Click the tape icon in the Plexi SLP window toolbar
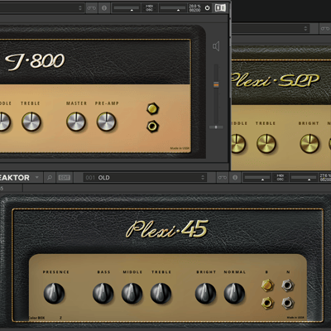Viewport: 331px width, 331px height. tap(325, 28)
